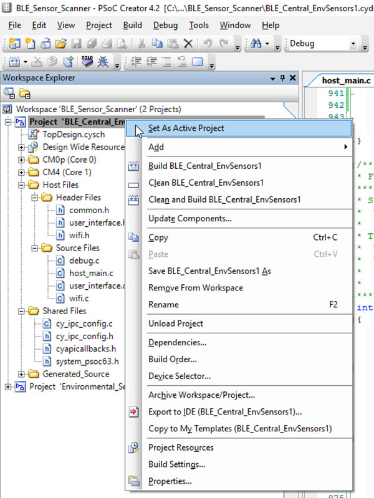This screenshot has width=374, height=498.
Task: Click the first Workspace Explorer view icon
Action: pos(9,93)
